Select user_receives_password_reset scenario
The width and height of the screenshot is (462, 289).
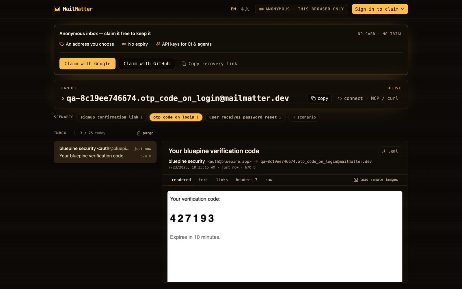pyautogui.click(x=245, y=117)
